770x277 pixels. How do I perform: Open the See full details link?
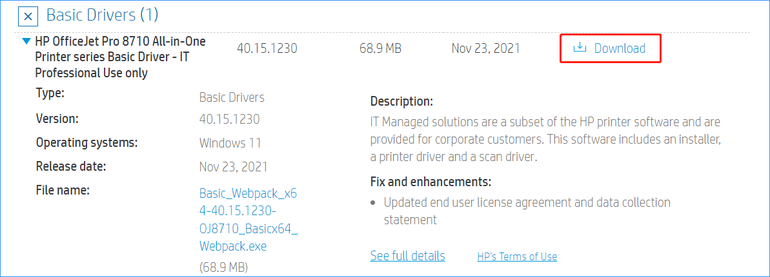(x=407, y=256)
